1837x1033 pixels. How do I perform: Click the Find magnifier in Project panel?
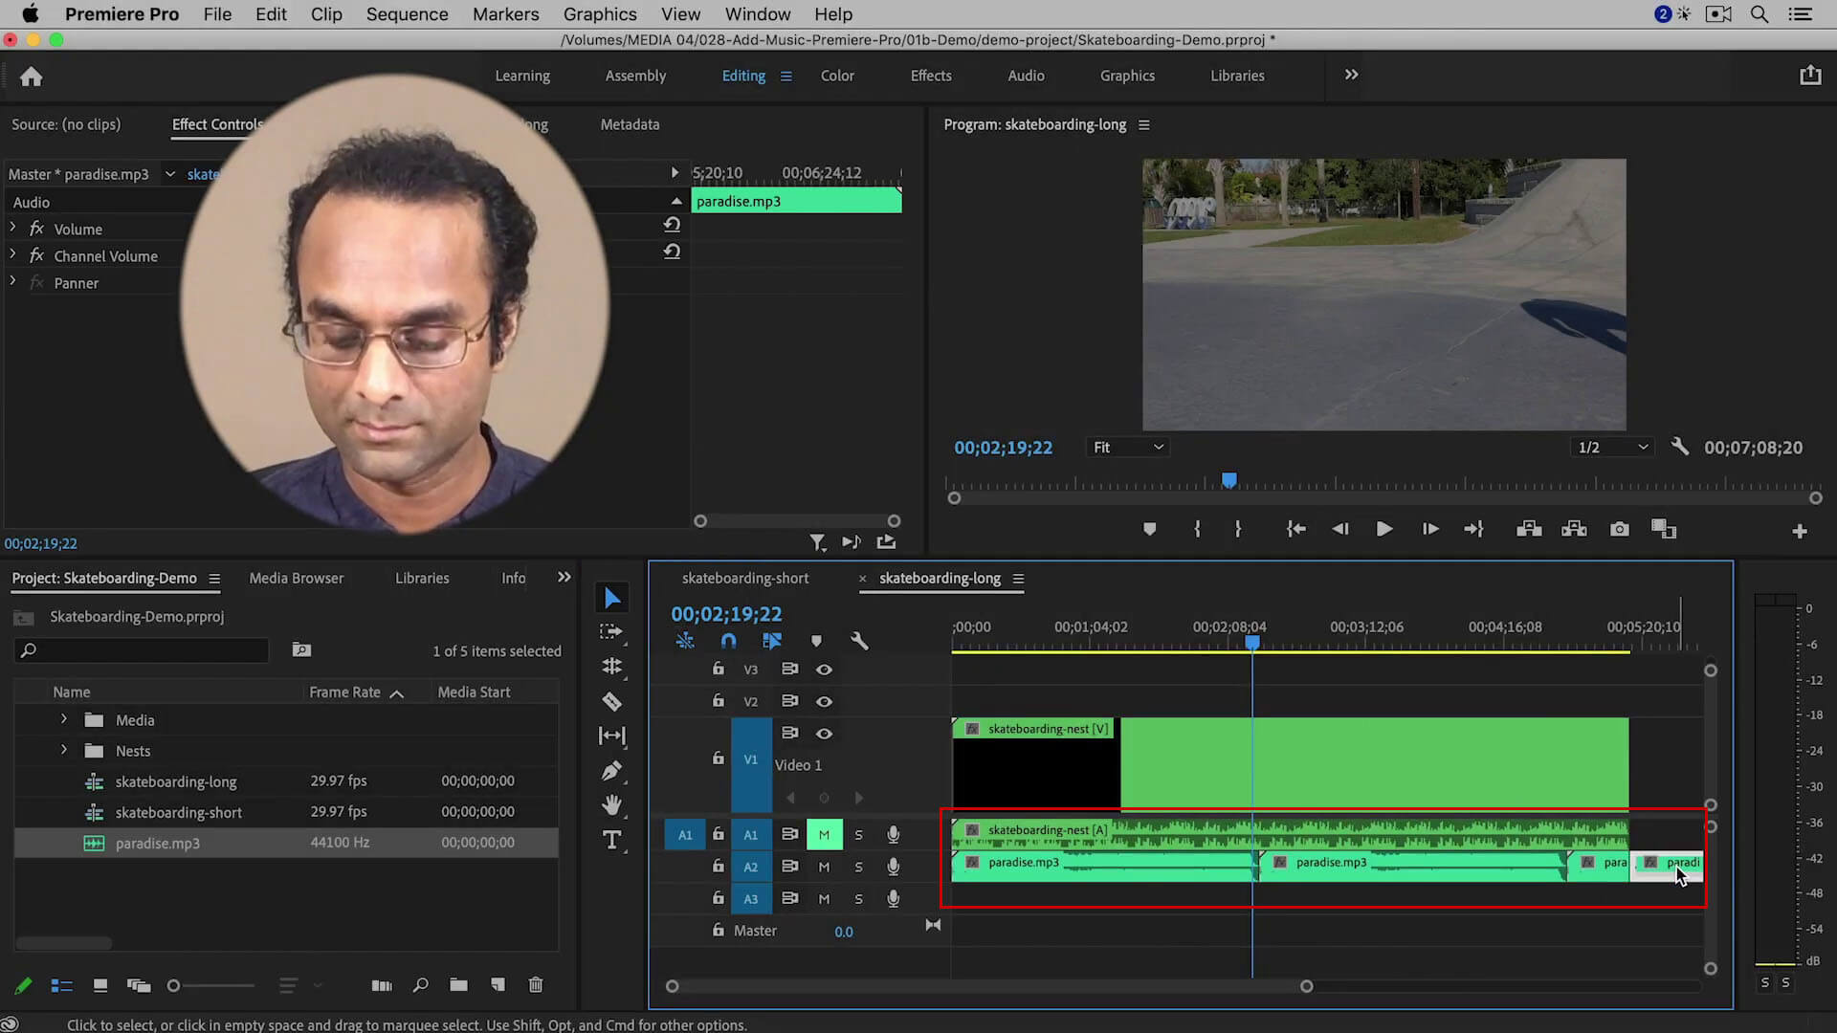click(420, 984)
